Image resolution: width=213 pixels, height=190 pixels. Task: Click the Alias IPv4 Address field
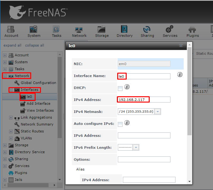coord(149,180)
